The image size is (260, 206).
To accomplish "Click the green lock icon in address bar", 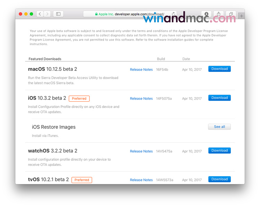I will point(96,14).
